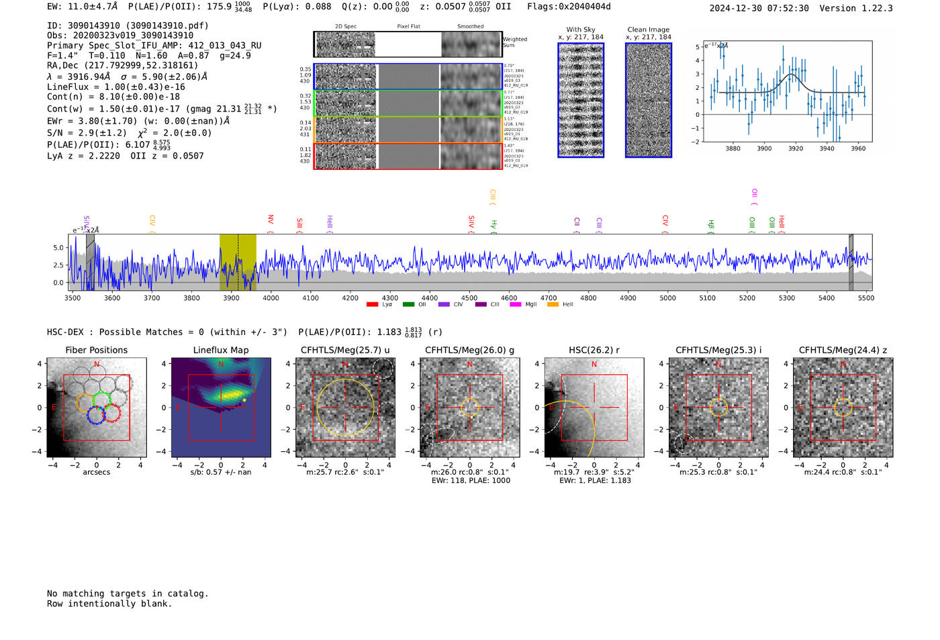Click the Flags:0x2040404d header text

click(569, 7)
